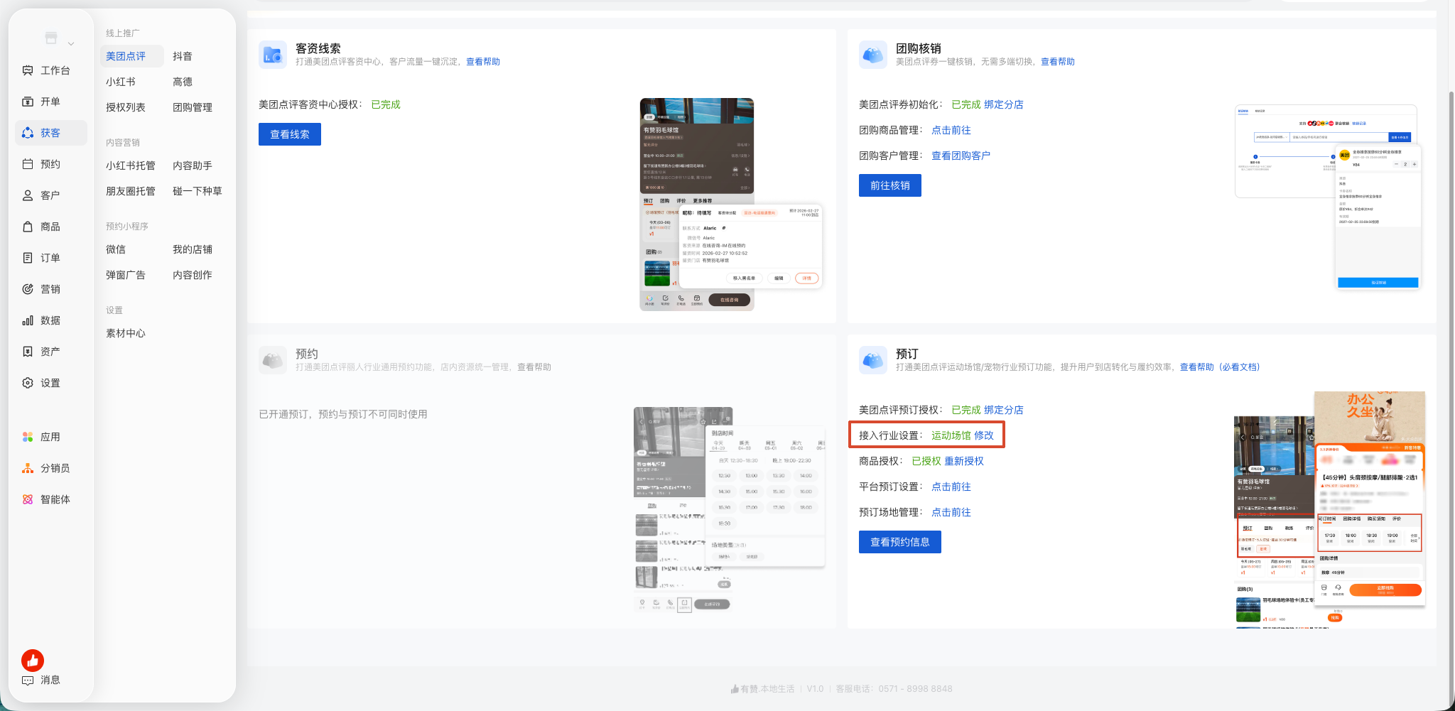This screenshot has height=711, width=1455.
Task: Click the 客资线索 card icon
Action: (273, 55)
